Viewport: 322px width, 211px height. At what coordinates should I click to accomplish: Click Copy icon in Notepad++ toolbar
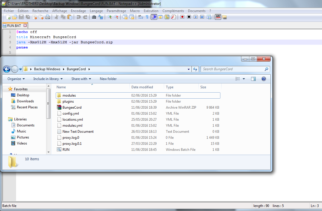[63, 17]
